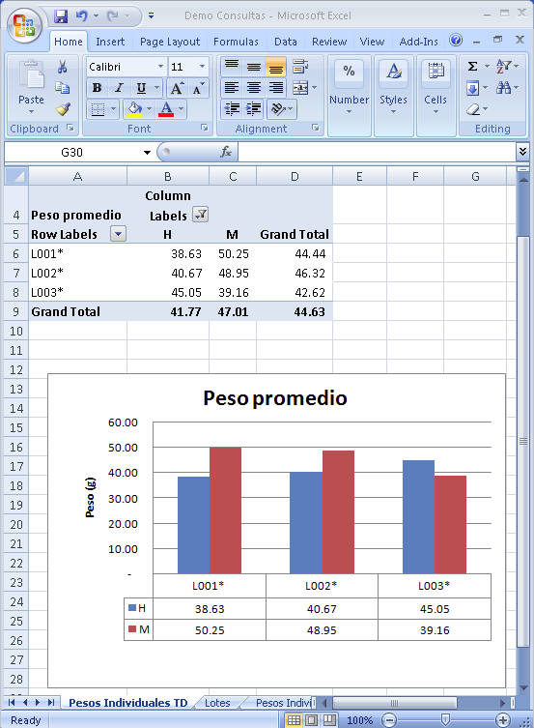Toggle Bold formatting

pyautogui.click(x=97, y=88)
